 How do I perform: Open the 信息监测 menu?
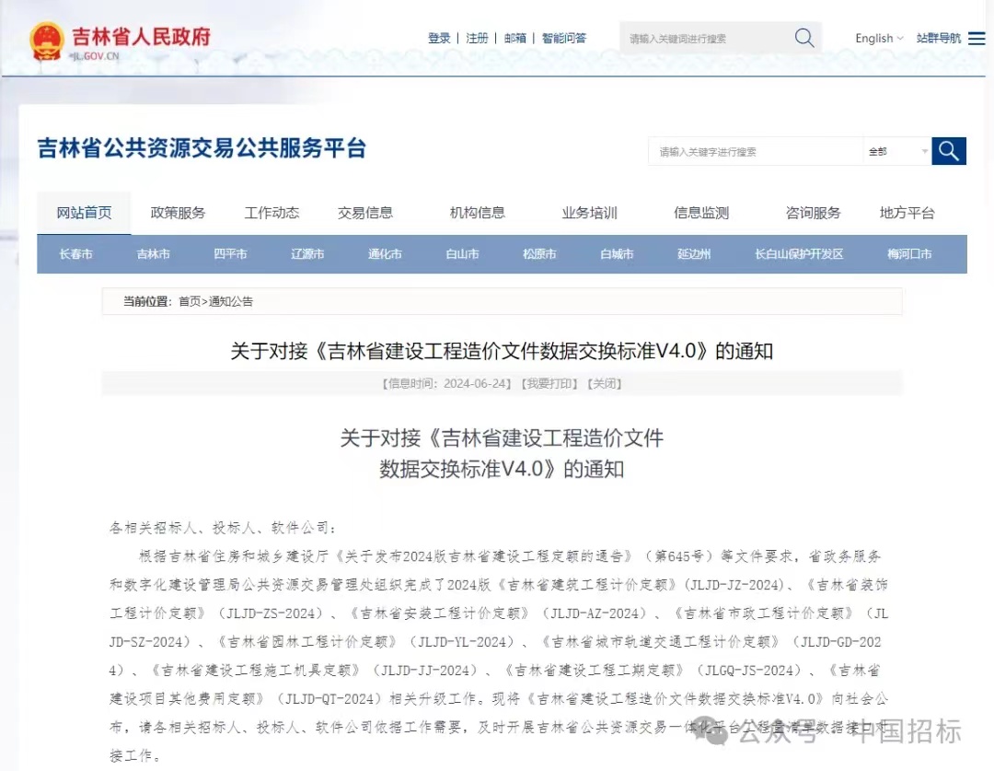(x=701, y=213)
